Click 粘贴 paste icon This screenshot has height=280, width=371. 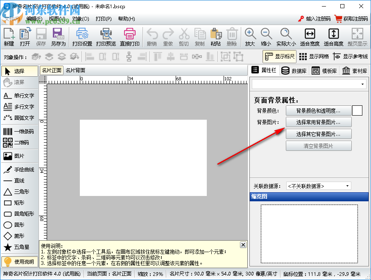[x=215, y=37]
